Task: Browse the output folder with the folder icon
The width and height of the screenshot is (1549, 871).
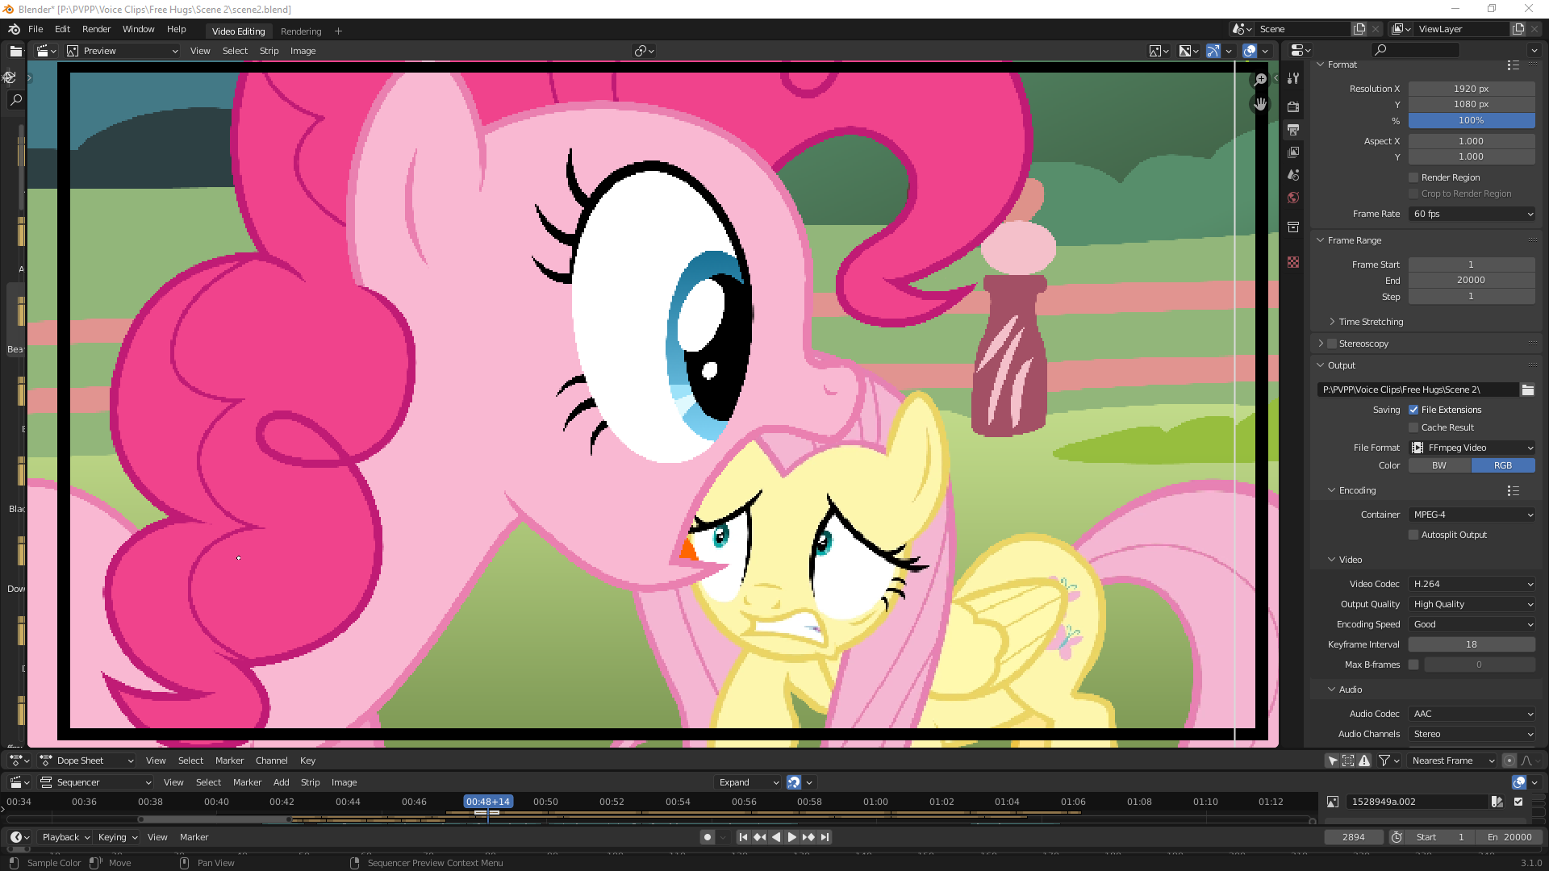Action: coord(1527,390)
